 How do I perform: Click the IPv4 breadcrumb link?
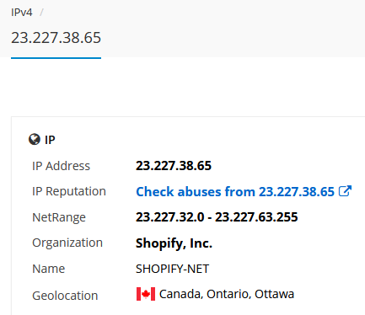(22, 13)
